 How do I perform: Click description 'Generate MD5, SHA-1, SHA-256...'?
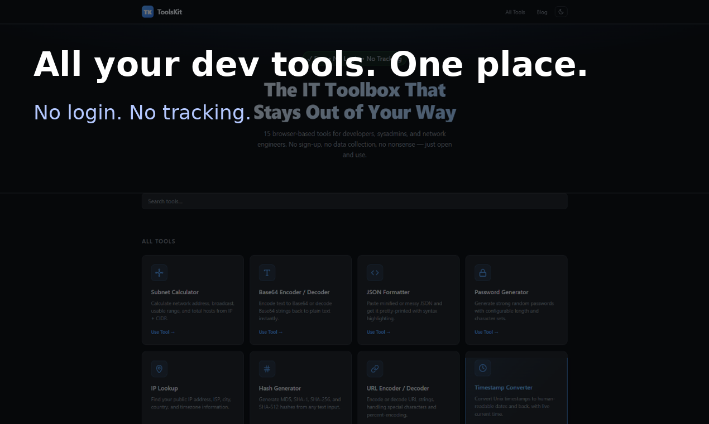tap(300, 403)
